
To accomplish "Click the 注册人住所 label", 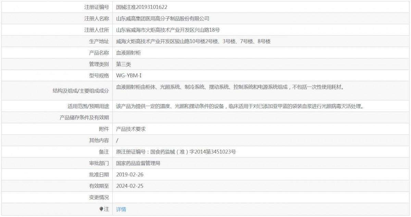I will click(97, 30).
